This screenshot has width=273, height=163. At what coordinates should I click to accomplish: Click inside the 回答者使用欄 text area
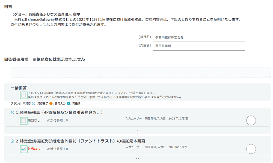point(141,73)
